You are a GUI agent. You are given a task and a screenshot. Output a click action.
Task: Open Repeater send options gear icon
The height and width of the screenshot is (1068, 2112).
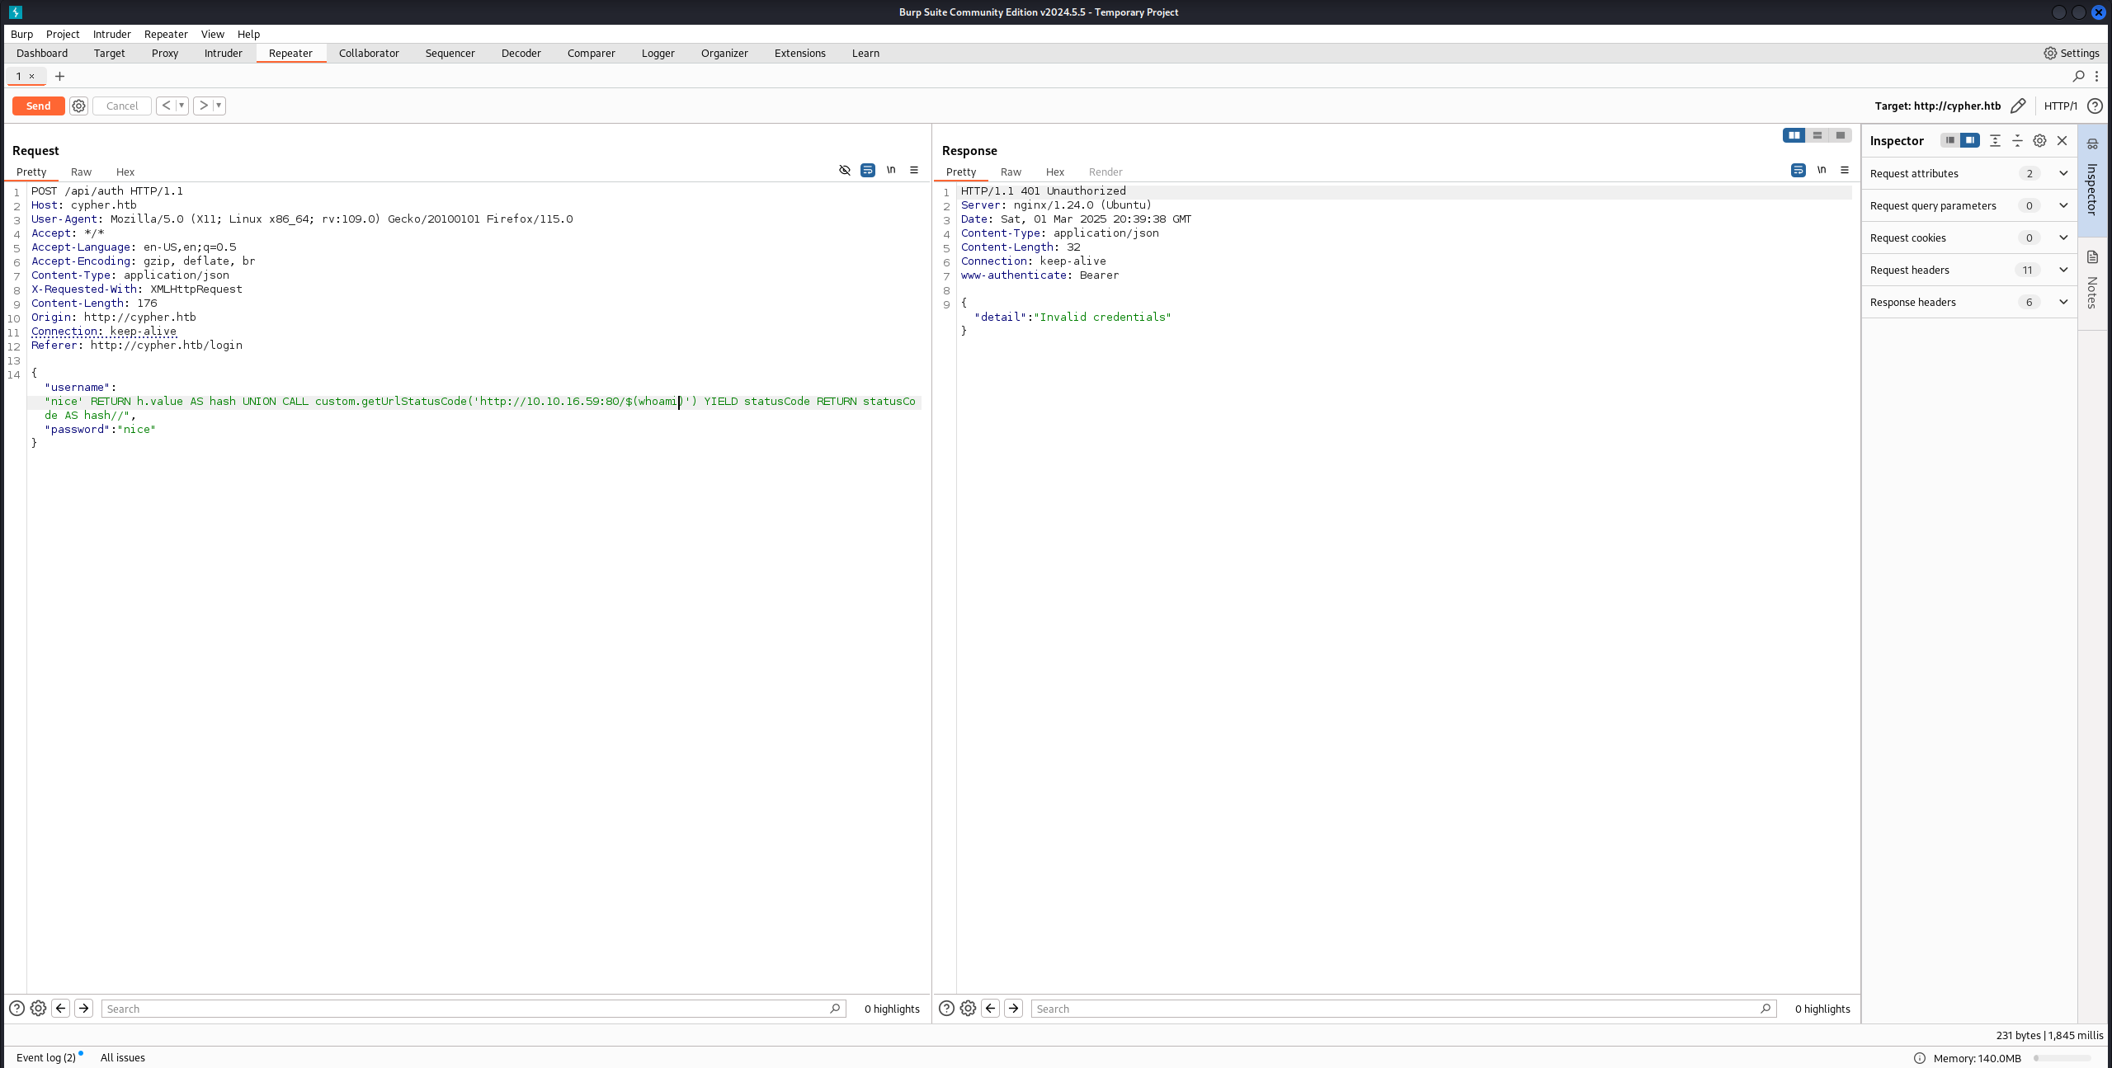[78, 106]
